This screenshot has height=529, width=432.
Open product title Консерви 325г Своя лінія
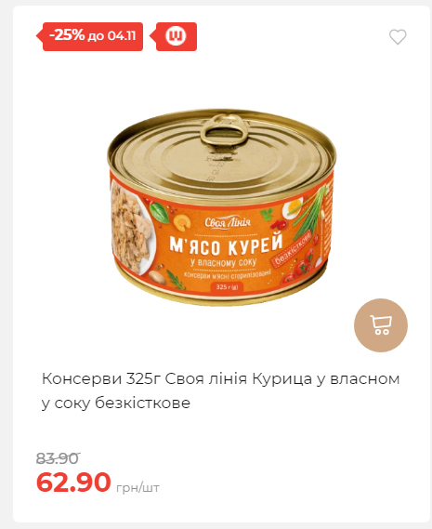pyautogui.click(x=220, y=390)
